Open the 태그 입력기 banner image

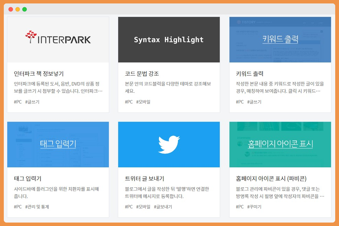point(58,145)
